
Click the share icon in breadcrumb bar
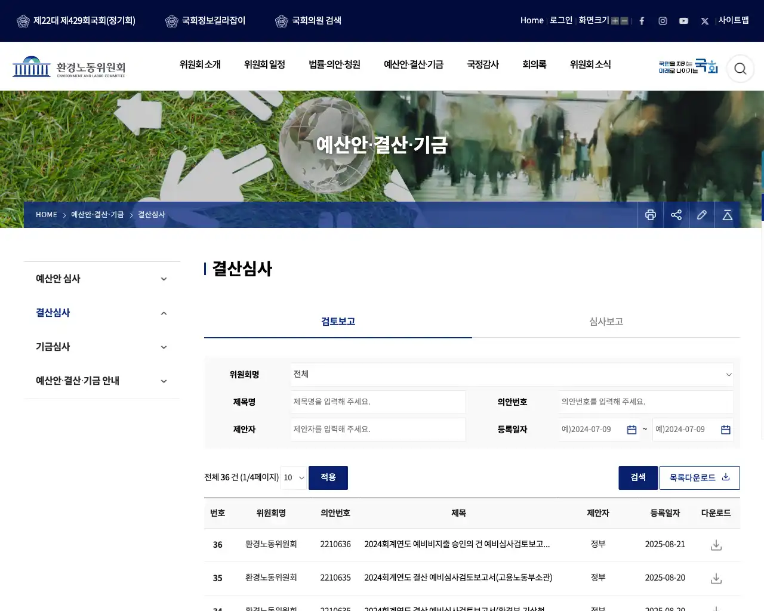point(676,215)
